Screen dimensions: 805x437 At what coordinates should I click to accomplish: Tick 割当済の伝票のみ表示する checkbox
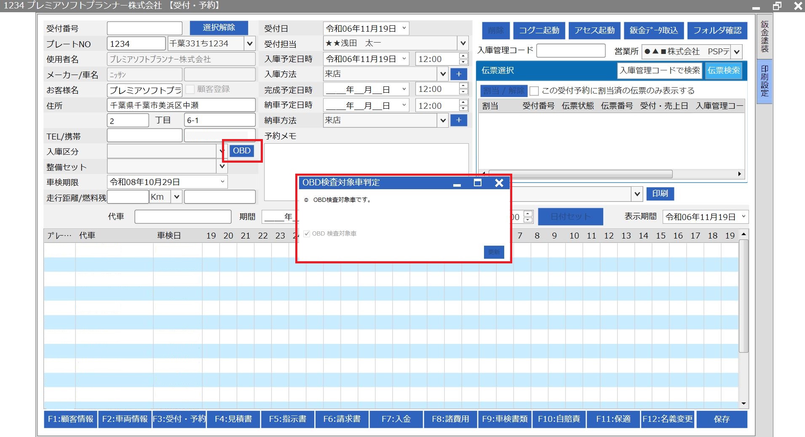coord(534,91)
